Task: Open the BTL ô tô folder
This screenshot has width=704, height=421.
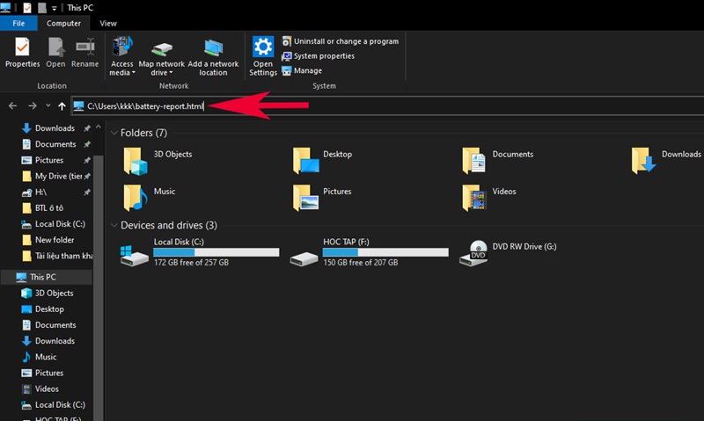Action: click(49, 208)
